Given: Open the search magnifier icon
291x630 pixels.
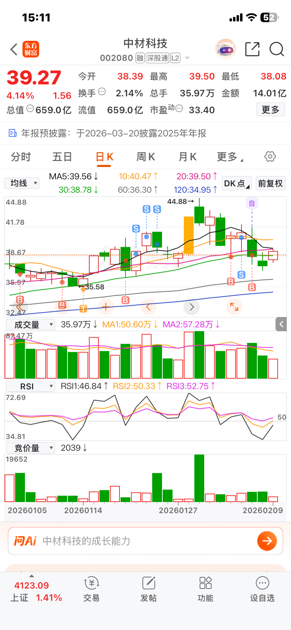Looking at the screenshot, I should coord(277,49).
